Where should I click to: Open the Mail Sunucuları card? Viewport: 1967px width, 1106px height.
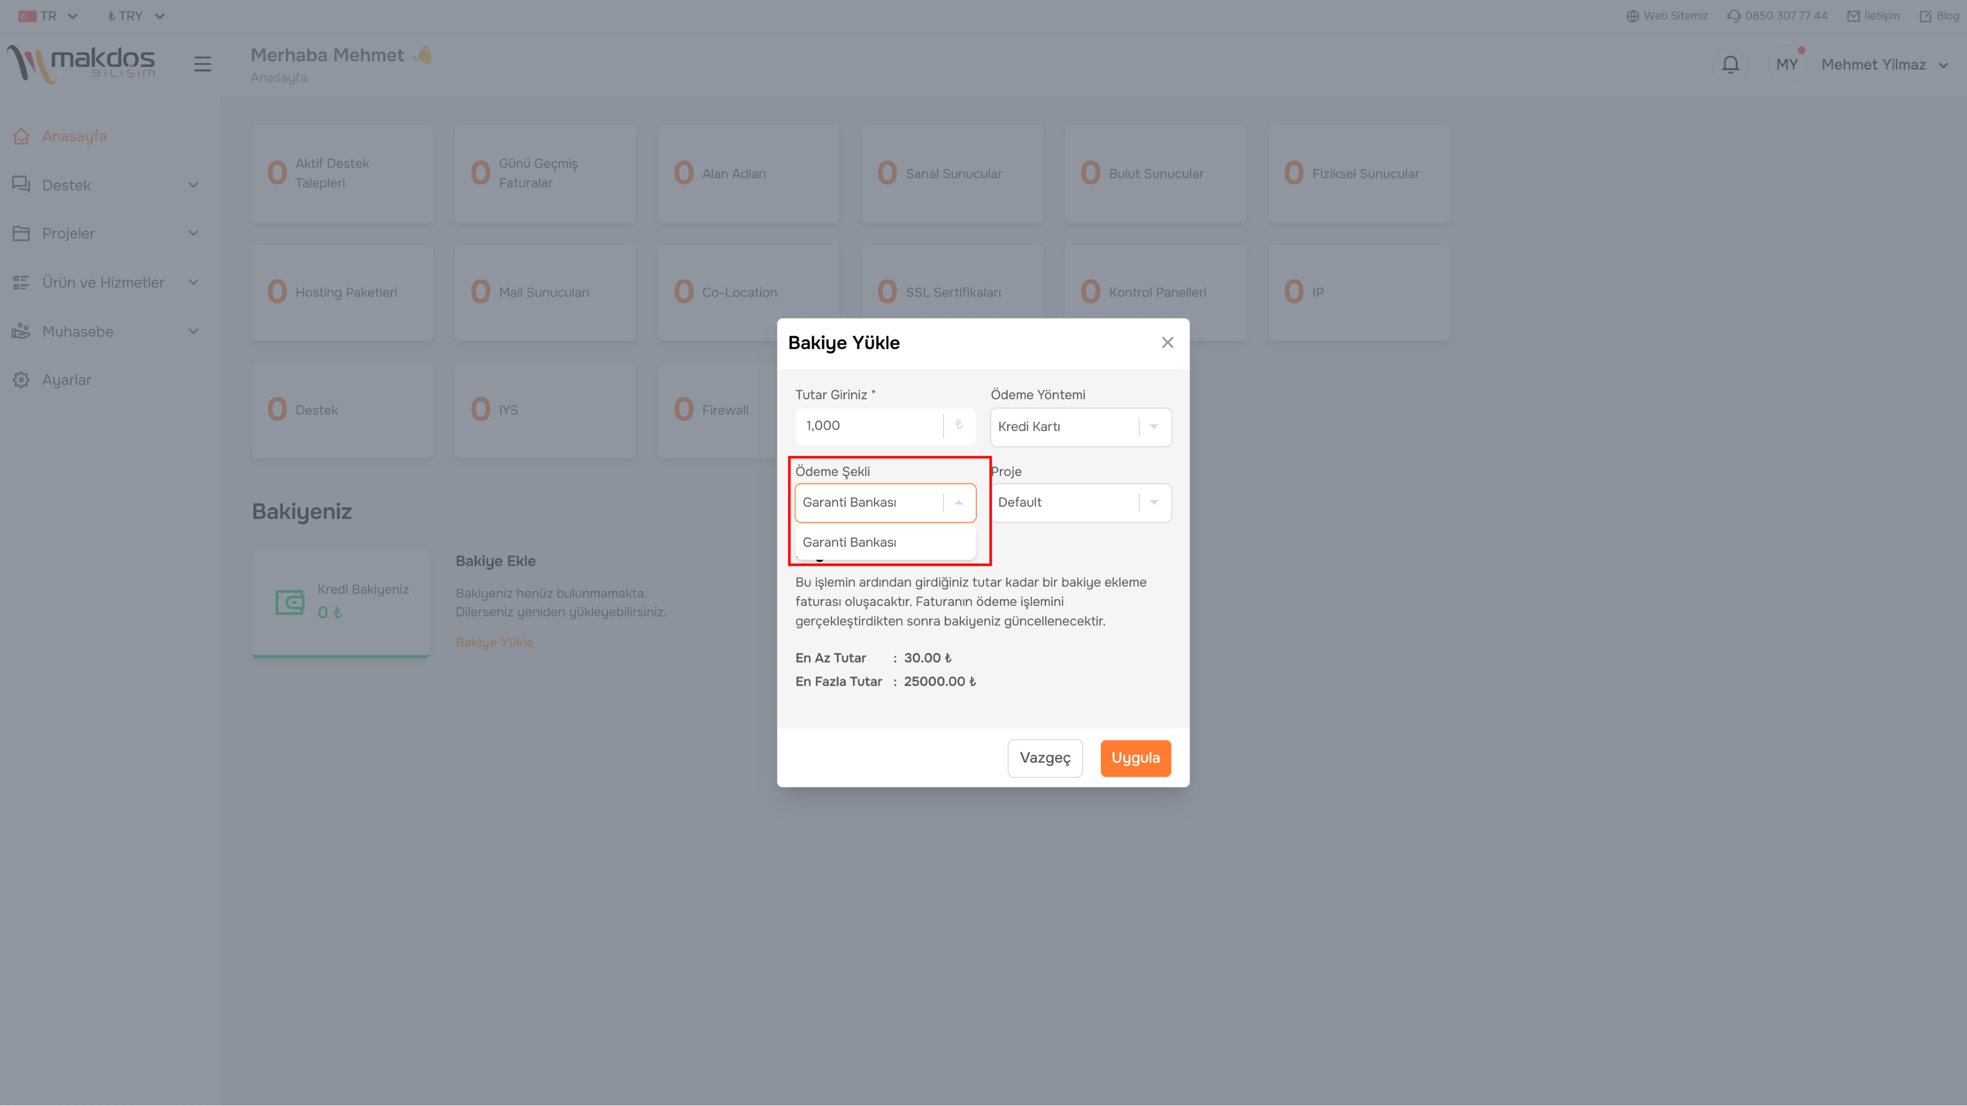(545, 292)
